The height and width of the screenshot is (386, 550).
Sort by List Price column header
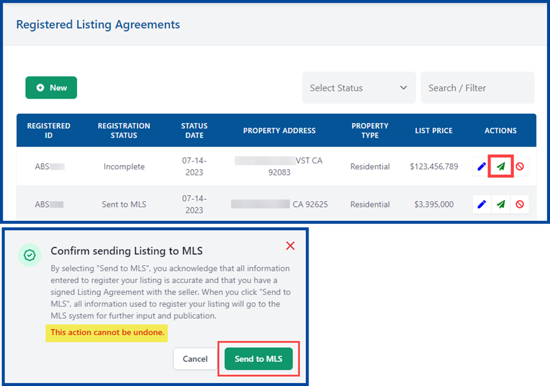pyautogui.click(x=434, y=131)
